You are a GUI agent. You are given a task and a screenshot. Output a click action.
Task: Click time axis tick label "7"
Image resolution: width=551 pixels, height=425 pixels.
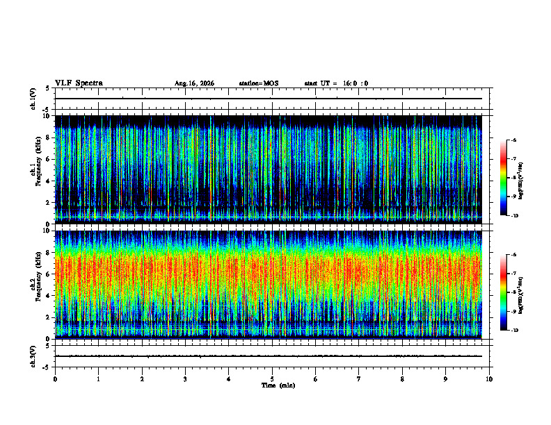(x=359, y=379)
